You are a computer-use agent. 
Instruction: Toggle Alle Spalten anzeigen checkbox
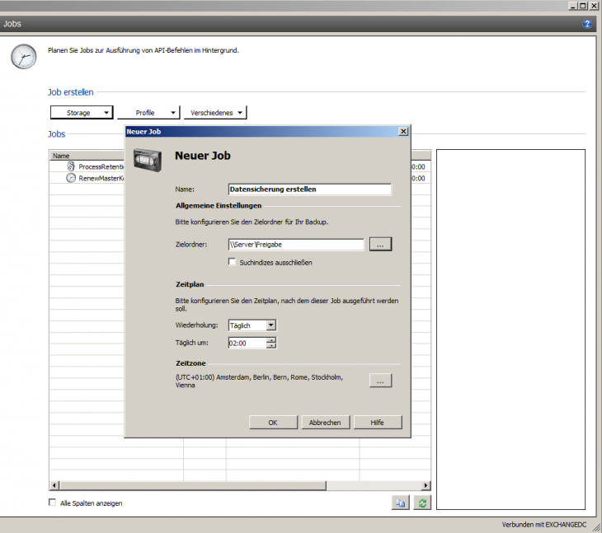pos(54,503)
